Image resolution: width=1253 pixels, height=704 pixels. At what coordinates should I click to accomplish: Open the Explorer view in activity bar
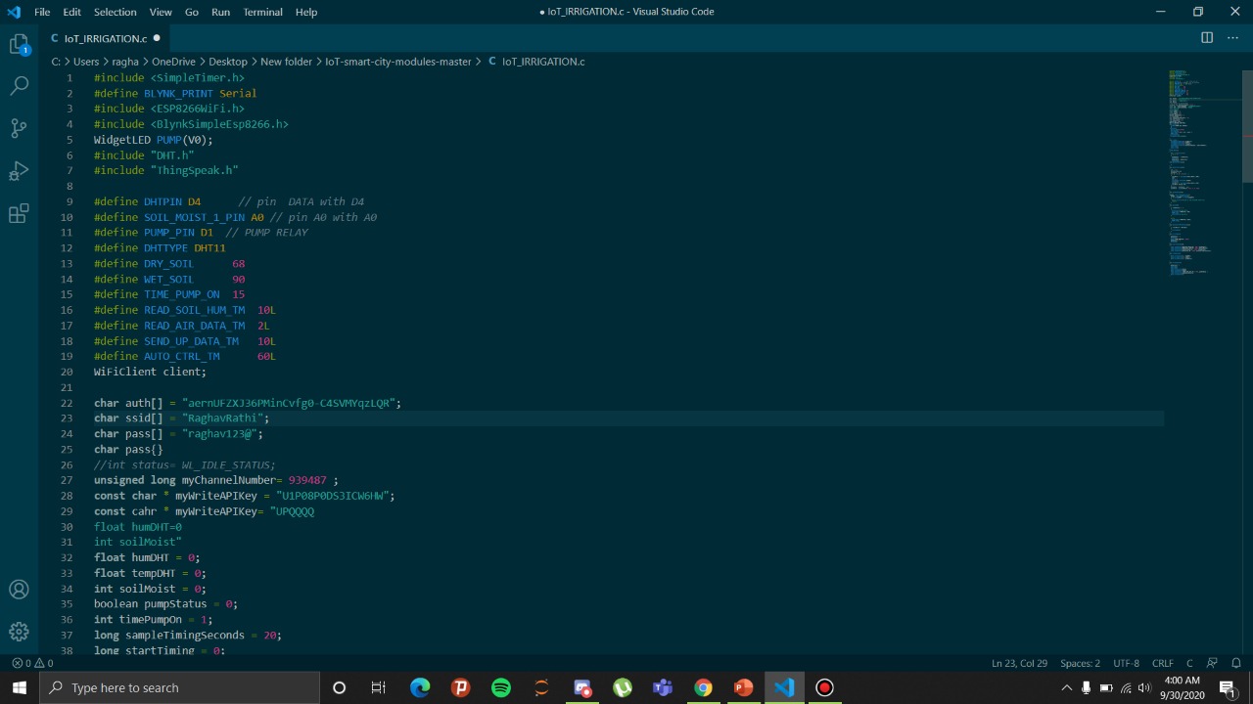pyautogui.click(x=19, y=44)
